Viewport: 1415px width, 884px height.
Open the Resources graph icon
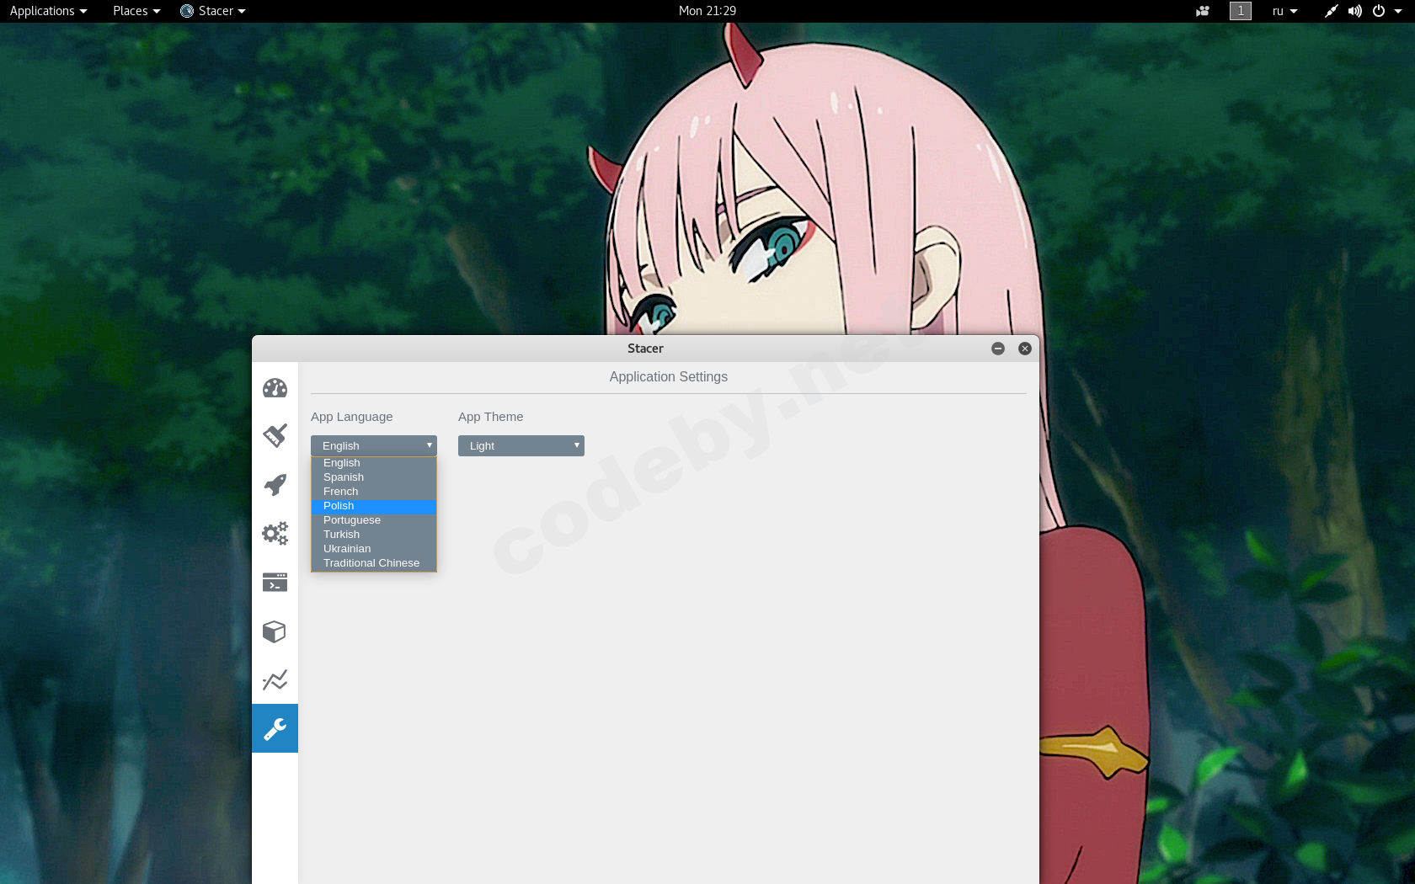(275, 679)
